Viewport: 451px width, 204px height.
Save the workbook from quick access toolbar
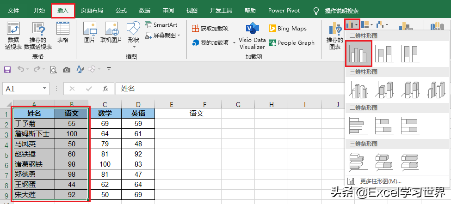pos(7,69)
